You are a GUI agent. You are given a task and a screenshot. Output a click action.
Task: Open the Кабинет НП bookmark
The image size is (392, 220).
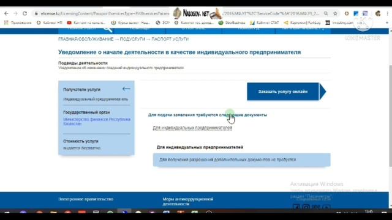coord(50,23)
